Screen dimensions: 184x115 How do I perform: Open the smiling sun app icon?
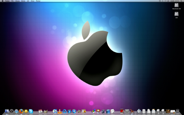[x=26, y=111]
